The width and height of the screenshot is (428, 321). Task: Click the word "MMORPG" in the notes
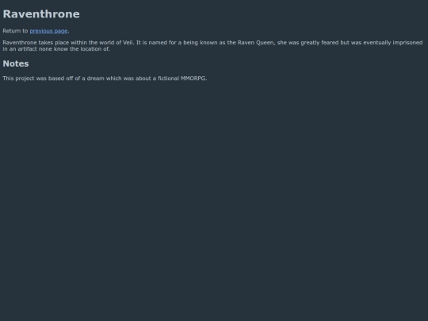(x=193, y=78)
